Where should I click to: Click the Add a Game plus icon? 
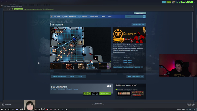coord(3,105)
